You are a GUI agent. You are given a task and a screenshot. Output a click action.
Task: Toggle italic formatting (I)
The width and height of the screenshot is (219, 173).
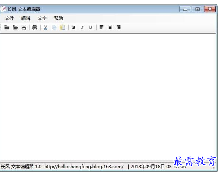click(82, 27)
